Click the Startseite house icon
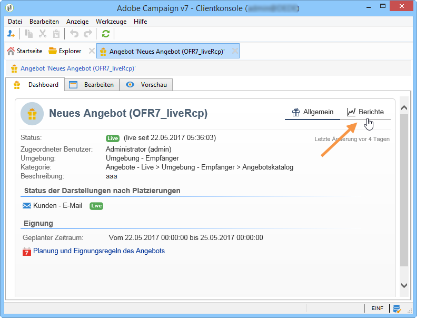This screenshot has height=329, width=426. 11,51
